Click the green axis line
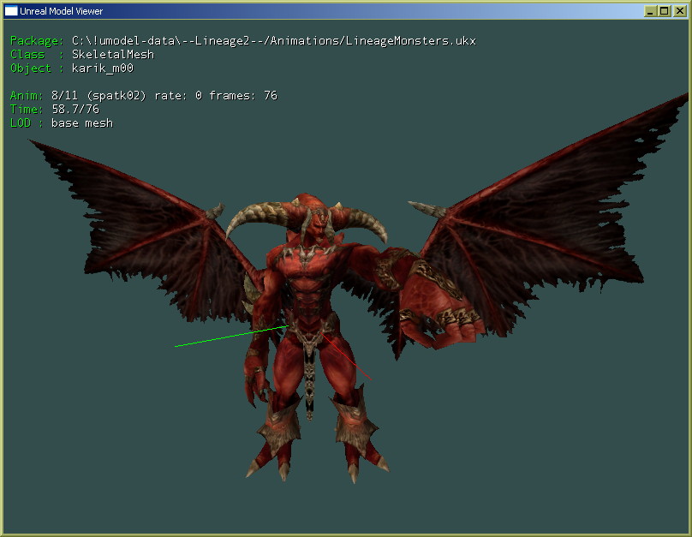This screenshot has width=692, height=537. click(x=232, y=337)
